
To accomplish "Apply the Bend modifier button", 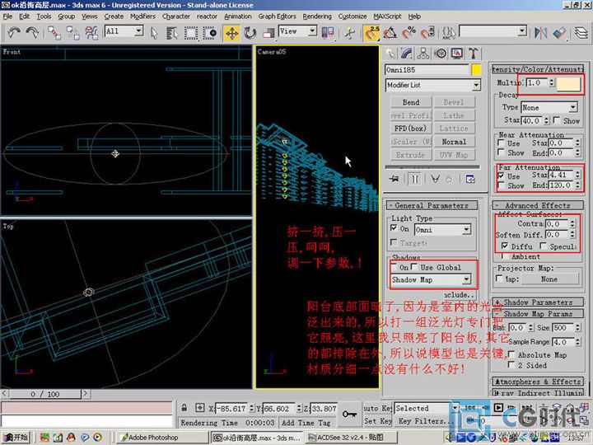I will point(411,102).
